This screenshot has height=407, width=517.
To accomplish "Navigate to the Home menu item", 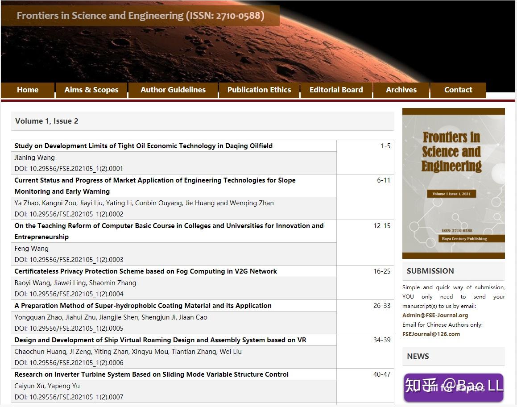I will 27,90.
